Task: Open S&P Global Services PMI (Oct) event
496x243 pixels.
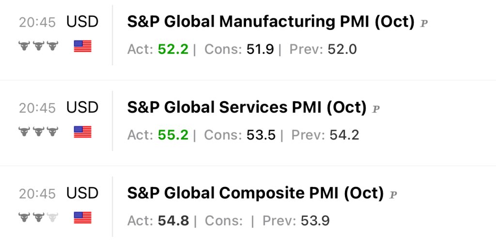Action: tap(247, 107)
